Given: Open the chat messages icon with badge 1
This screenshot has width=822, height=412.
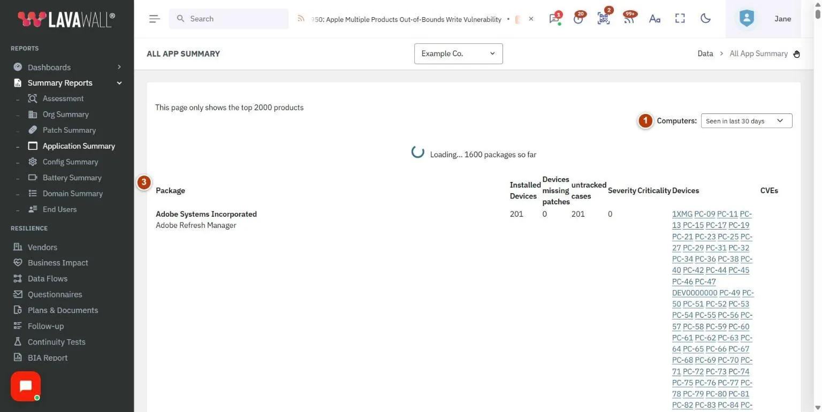Looking at the screenshot, I should click(554, 19).
